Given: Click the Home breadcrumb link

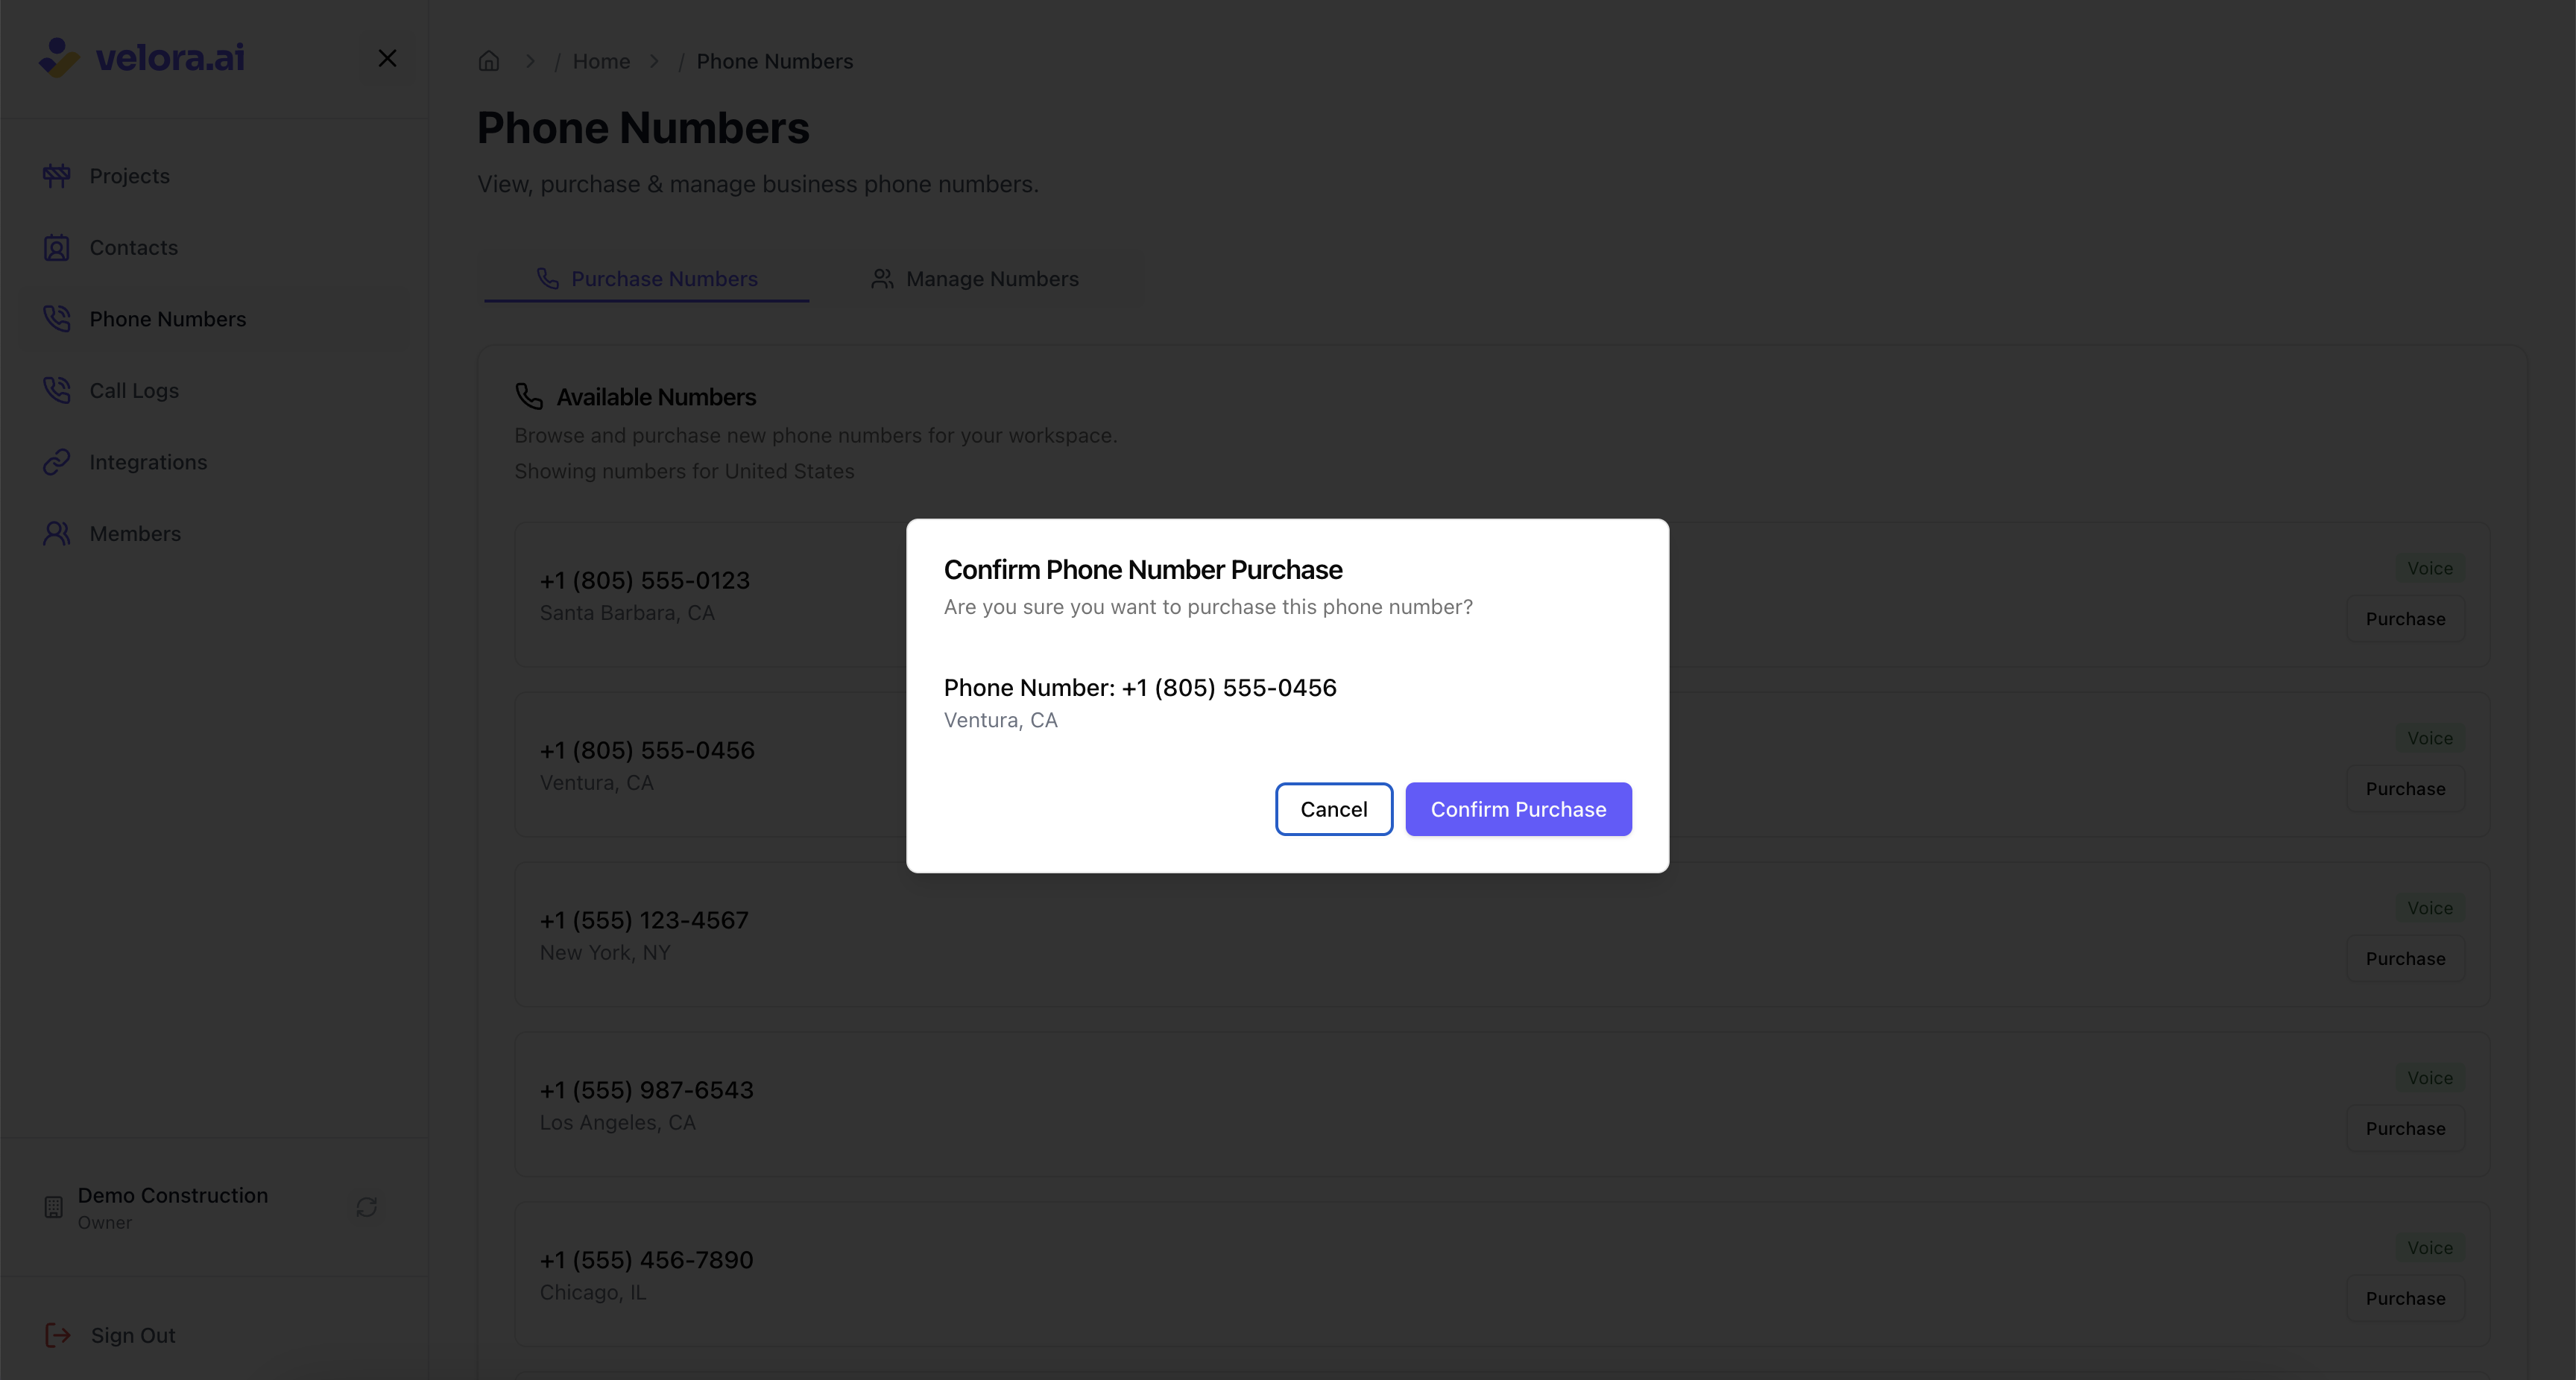Looking at the screenshot, I should [x=602, y=61].
